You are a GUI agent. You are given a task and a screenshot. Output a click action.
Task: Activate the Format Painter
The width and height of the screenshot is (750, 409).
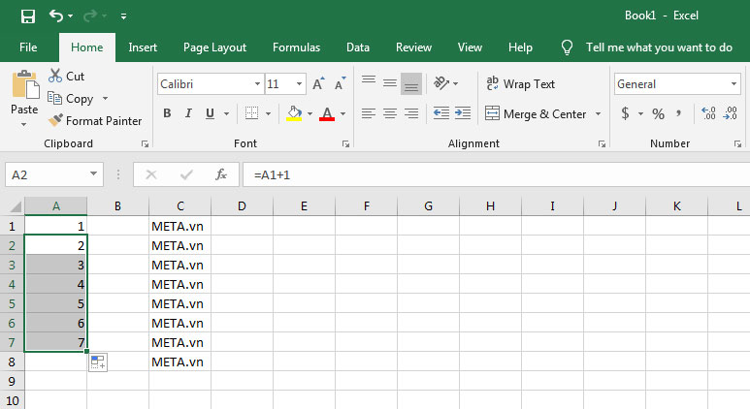tap(95, 120)
